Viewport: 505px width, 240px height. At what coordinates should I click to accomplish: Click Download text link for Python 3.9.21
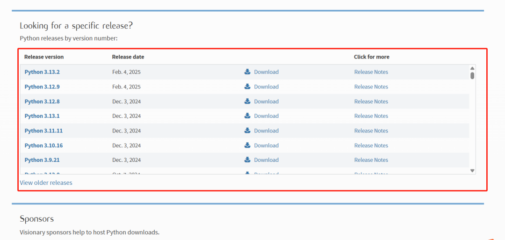click(267, 160)
